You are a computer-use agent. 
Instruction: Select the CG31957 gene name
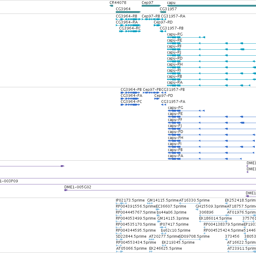[x=168, y=9]
